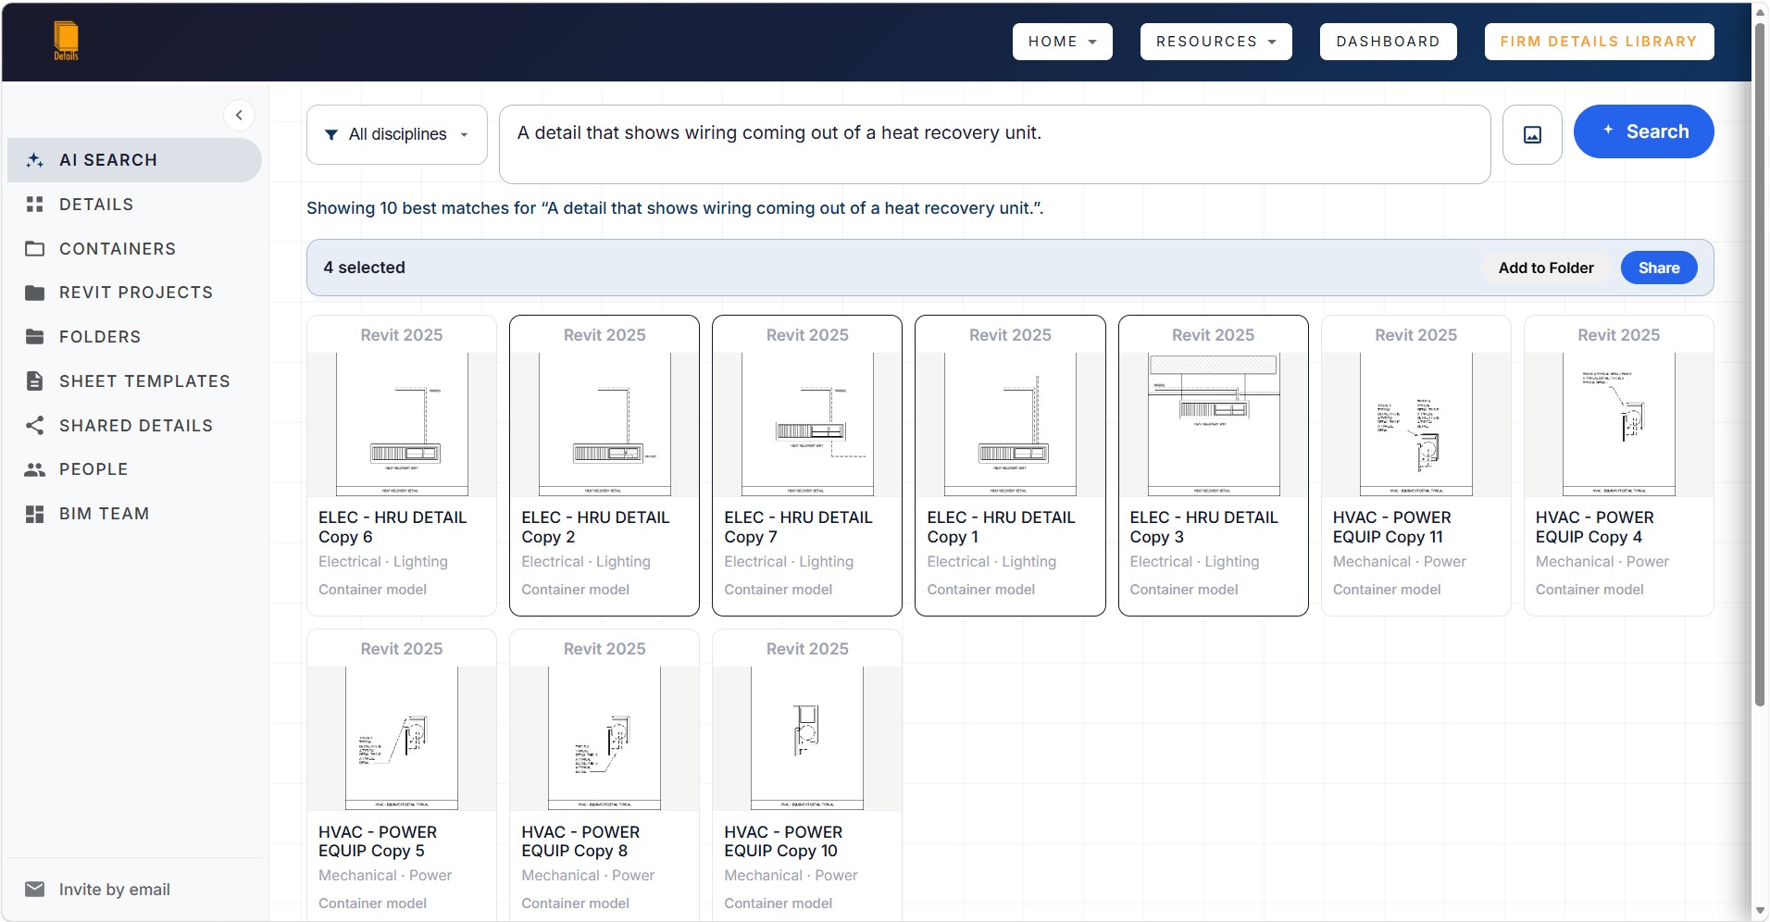Viewport: 1770px width, 922px height.
Task: Click the BIM Team dashboard icon
Action: click(35, 514)
